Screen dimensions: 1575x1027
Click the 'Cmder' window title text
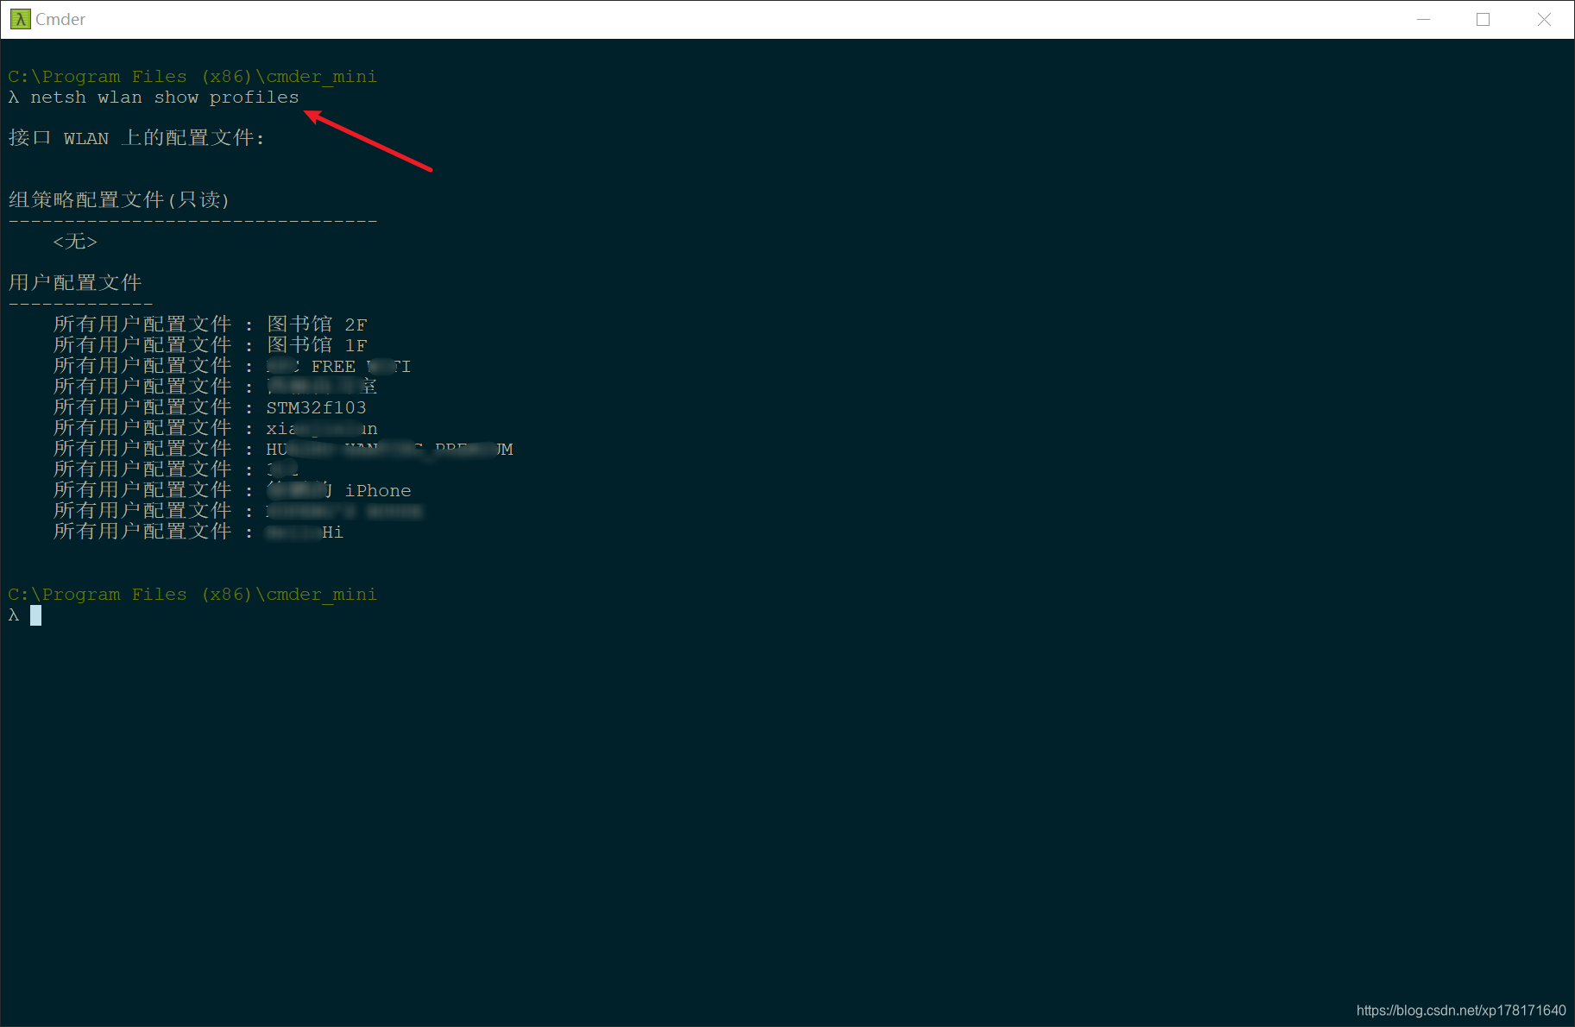click(x=60, y=19)
